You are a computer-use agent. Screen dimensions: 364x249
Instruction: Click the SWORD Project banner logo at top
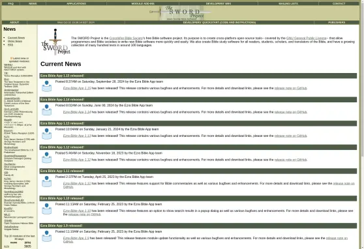pyautogui.click(x=181, y=13)
